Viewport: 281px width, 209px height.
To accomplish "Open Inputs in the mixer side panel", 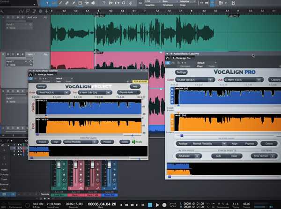I will (4, 170).
